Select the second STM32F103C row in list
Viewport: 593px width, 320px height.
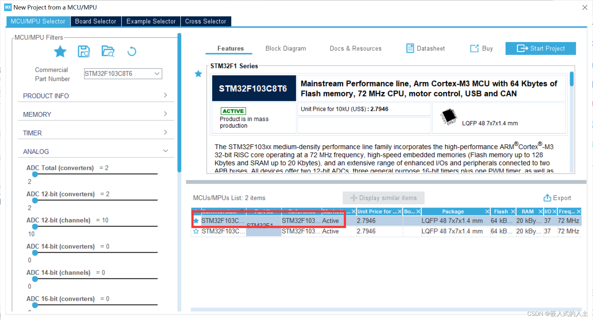[x=386, y=231]
